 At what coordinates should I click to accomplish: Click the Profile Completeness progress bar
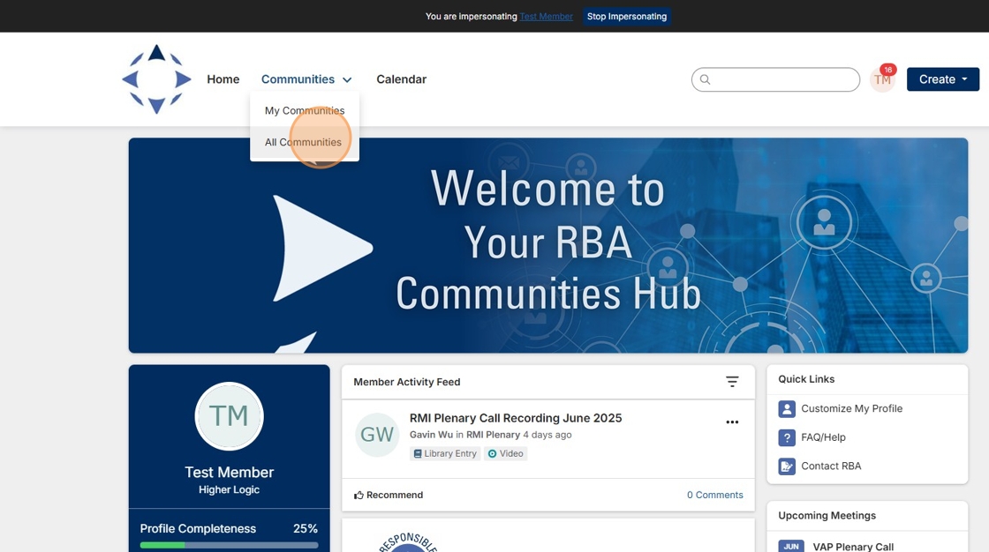229,545
